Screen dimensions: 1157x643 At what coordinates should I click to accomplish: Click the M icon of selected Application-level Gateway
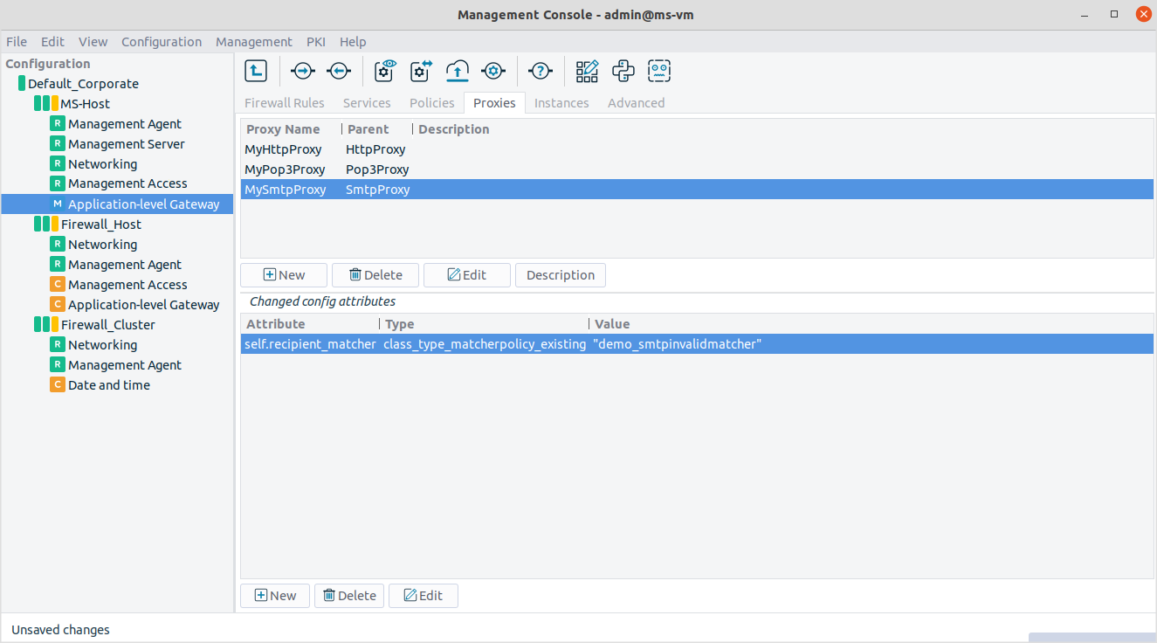tap(58, 204)
